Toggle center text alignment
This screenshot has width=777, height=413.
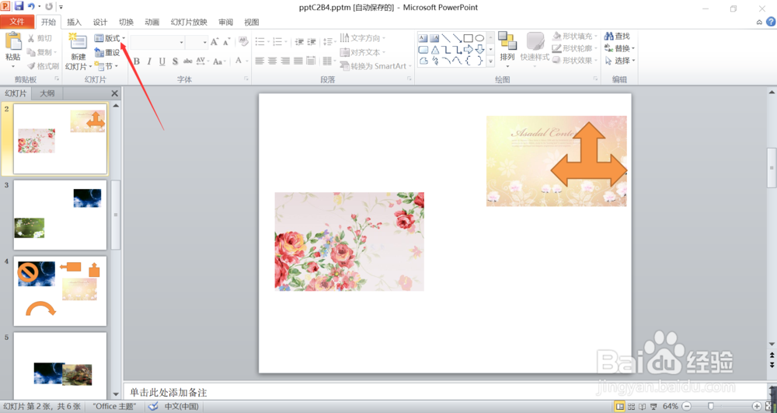(x=273, y=61)
